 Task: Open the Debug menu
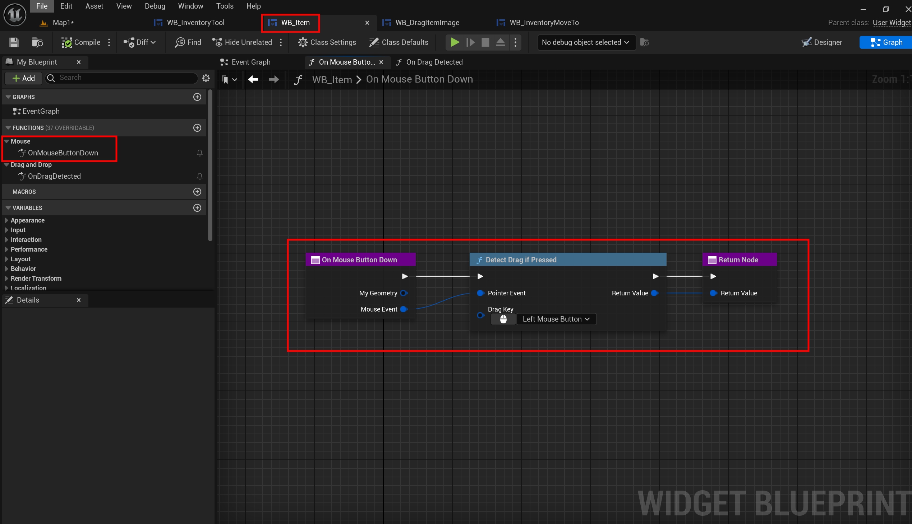point(155,6)
